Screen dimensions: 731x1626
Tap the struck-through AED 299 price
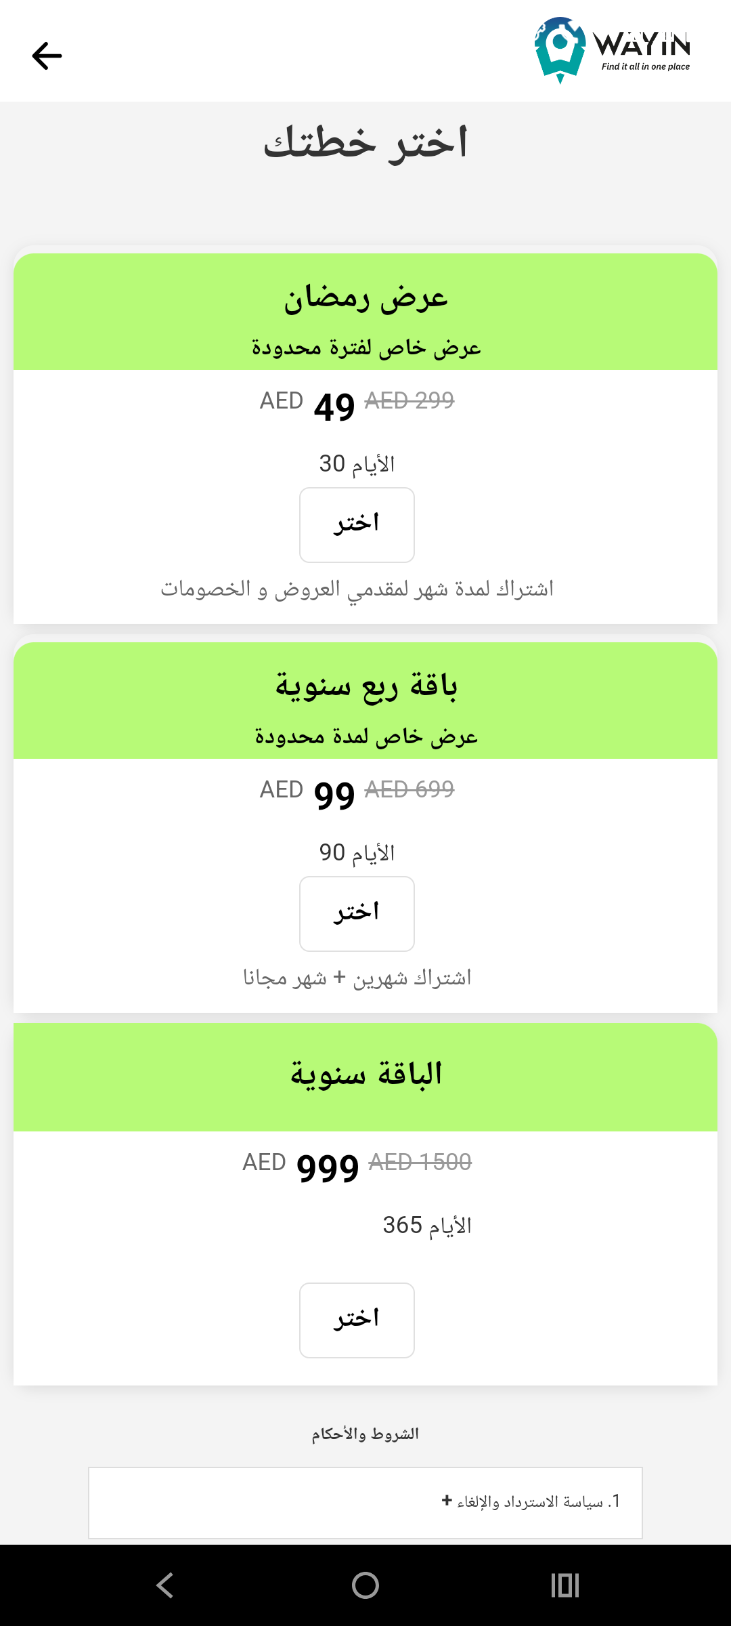click(x=409, y=400)
